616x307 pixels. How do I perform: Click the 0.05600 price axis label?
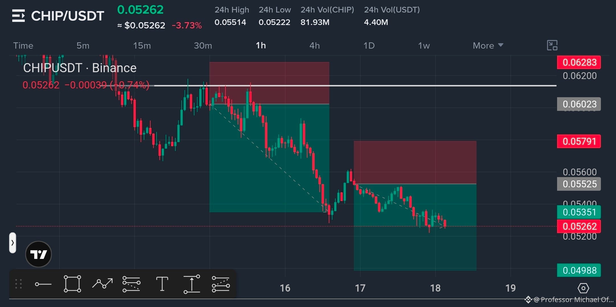(580, 172)
